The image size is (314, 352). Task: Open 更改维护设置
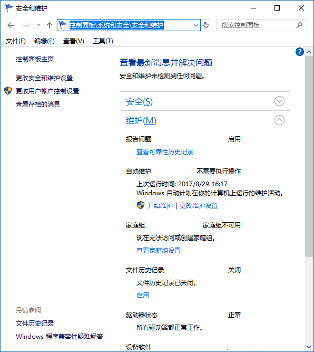[199, 205]
